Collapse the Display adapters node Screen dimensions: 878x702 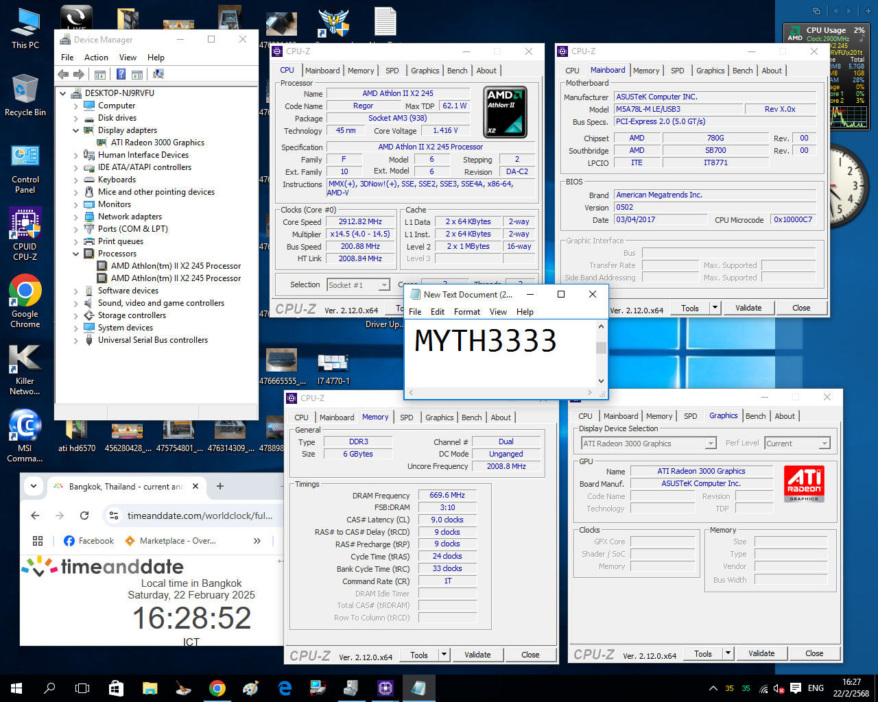click(x=75, y=130)
